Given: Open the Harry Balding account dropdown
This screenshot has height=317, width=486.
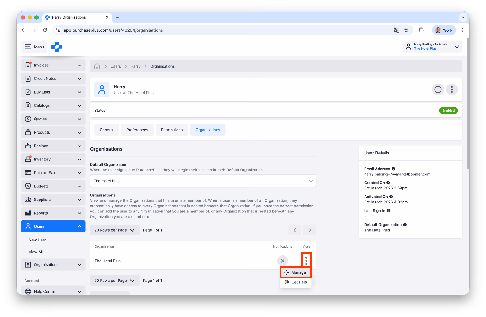Looking at the screenshot, I should (432, 47).
